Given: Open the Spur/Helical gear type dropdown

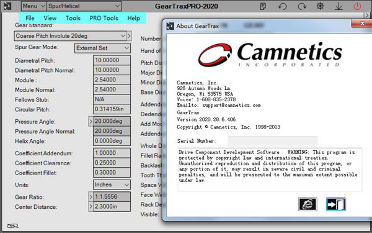Looking at the screenshot, I should point(84,6).
